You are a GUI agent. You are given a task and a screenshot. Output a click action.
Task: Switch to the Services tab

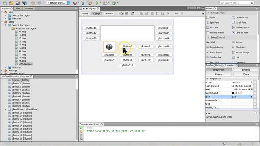pos(29,9)
